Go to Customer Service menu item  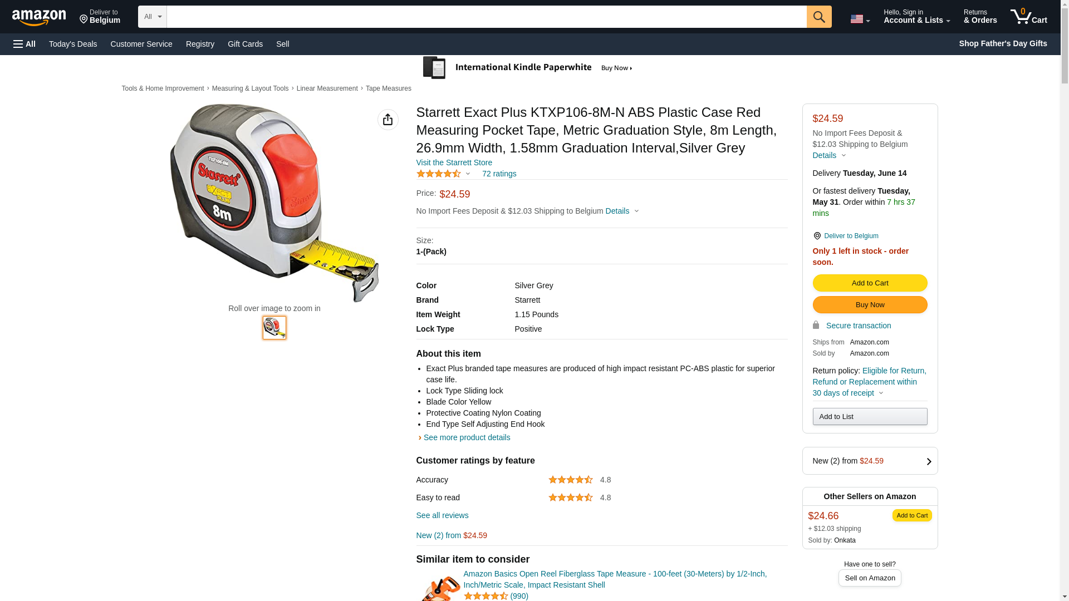point(141,44)
